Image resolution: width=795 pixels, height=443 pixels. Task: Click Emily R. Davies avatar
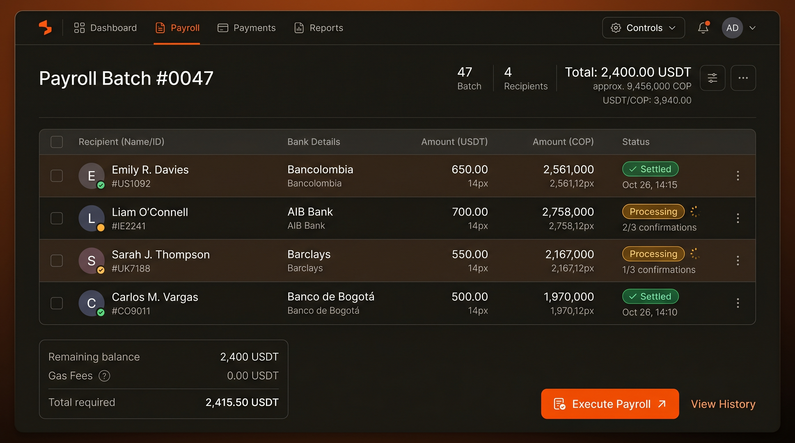(91, 176)
